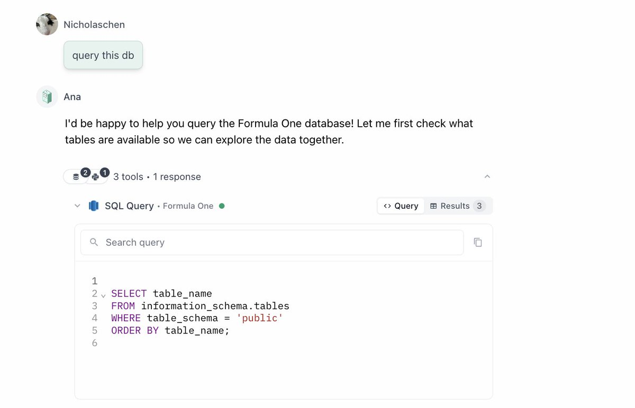Collapse the SQL Query panel chevron

click(77, 206)
